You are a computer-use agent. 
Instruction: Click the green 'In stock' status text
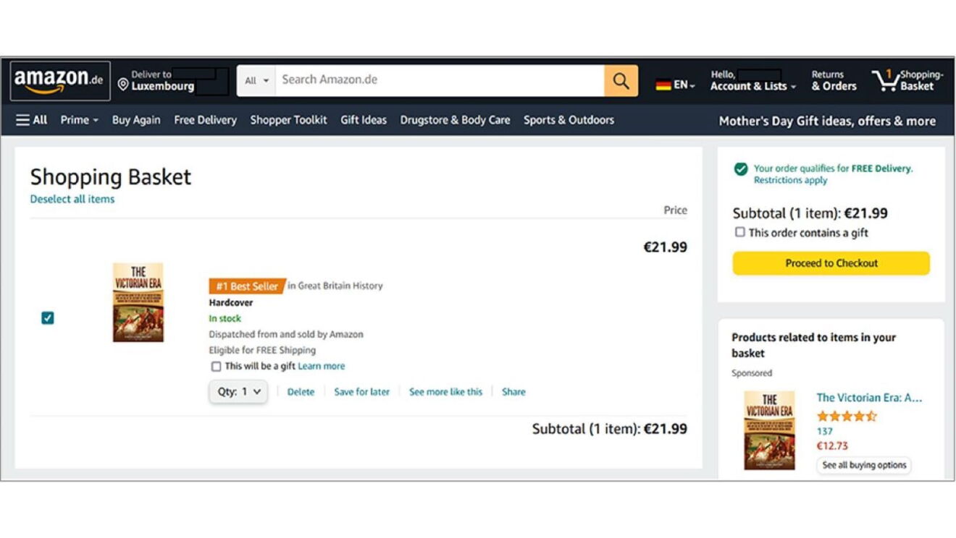[x=225, y=318]
